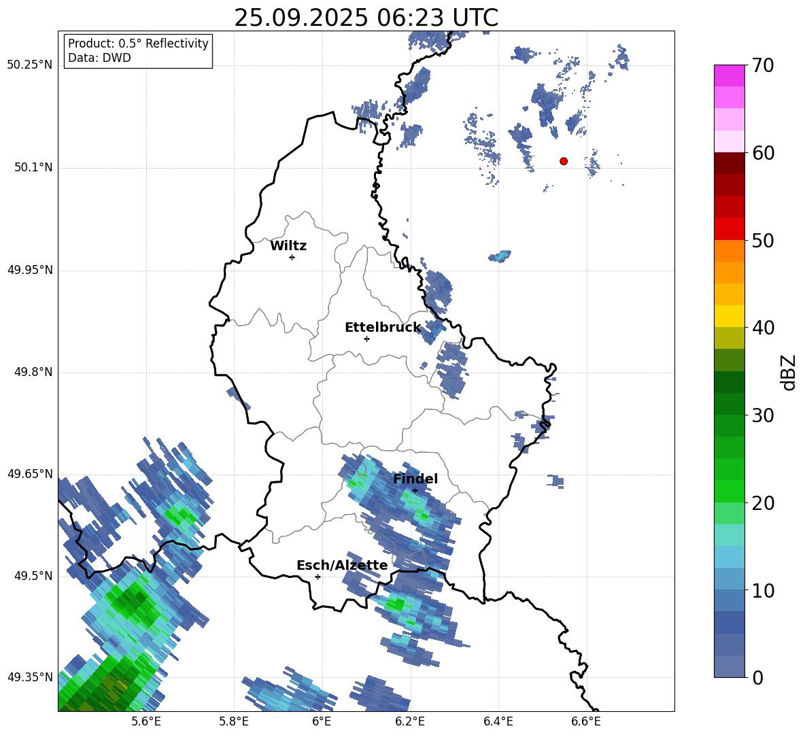This screenshot has width=805, height=735.
Task: Click the 49.95°N latitude label
Action: point(30,269)
